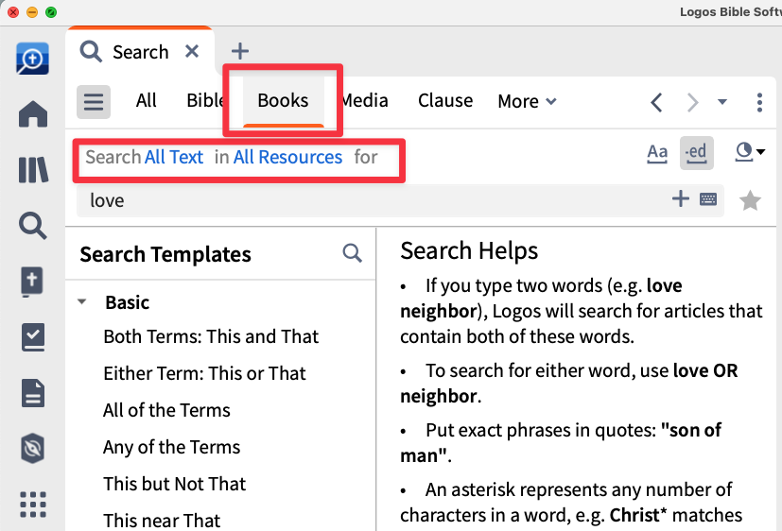Open the Library books icon
Image resolution: width=782 pixels, height=531 pixels.
tap(33, 170)
